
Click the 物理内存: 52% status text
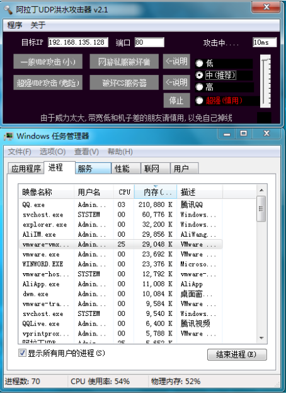pos(176,381)
